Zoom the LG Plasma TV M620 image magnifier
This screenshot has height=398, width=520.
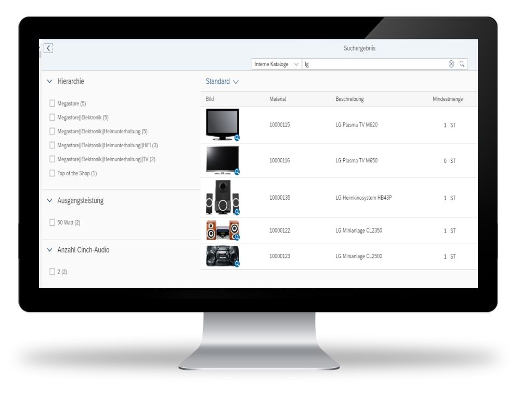[x=237, y=138]
